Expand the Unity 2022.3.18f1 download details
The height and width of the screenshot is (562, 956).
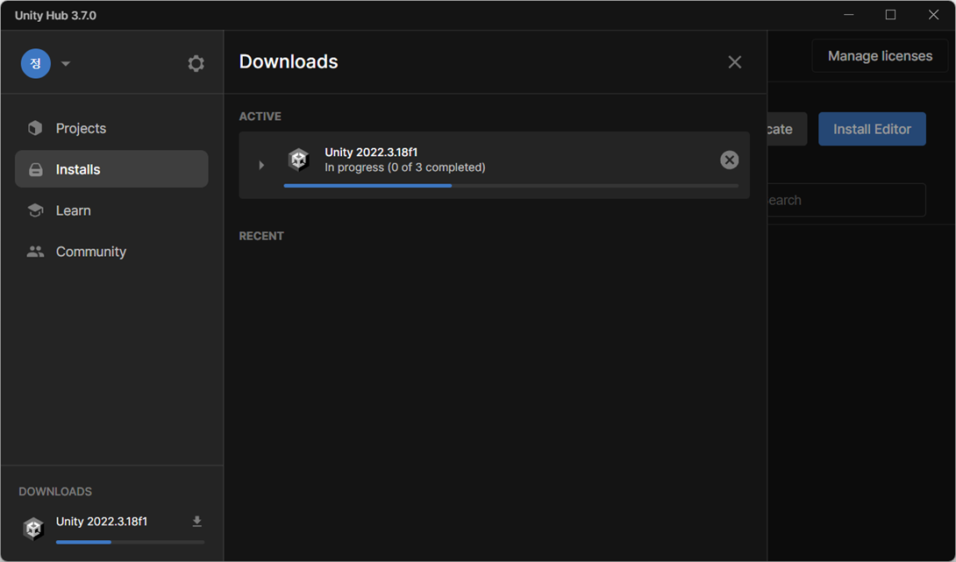[261, 165]
